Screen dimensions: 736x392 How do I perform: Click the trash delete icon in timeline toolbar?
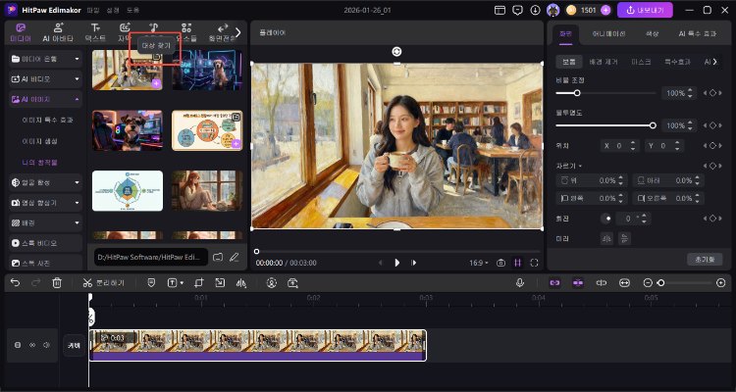(57, 282)
